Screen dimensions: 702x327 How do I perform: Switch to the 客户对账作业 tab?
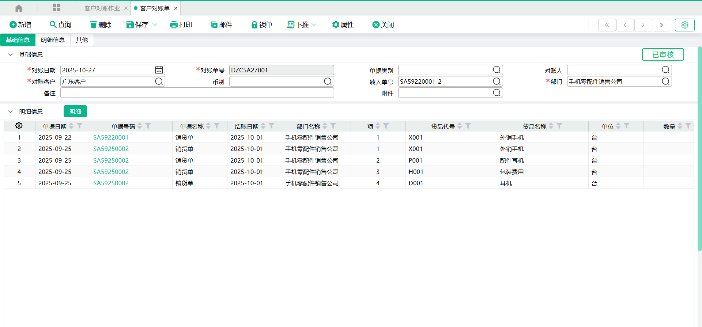click(x=102, y=8)
